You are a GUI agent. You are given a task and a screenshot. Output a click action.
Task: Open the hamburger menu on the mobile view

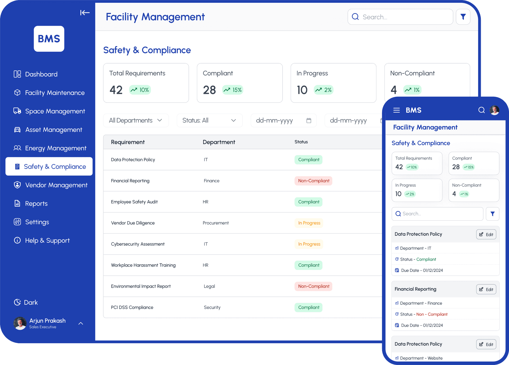(x=397, y=110)
